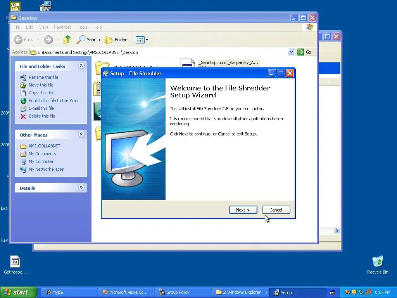Image resolution: width=397 pixels, height=298 pixels.
Task: Open the View menu
Action: (x=43, y=27)
